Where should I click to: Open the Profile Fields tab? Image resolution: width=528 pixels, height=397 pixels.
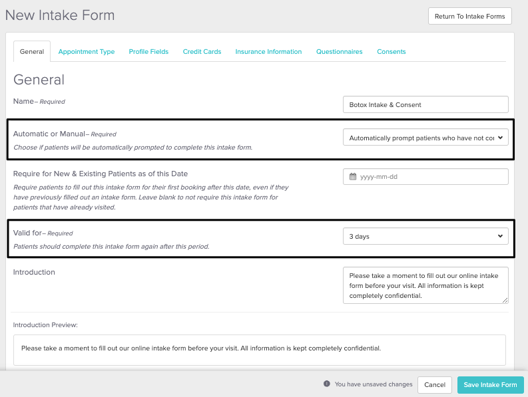[x=148, y=51]
